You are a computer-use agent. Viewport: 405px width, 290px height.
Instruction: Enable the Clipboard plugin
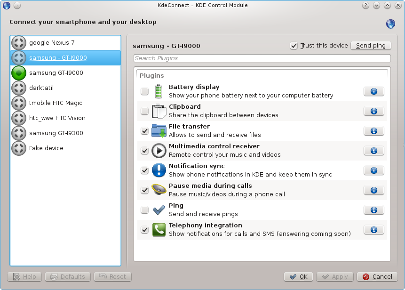(x=144, y=111)
